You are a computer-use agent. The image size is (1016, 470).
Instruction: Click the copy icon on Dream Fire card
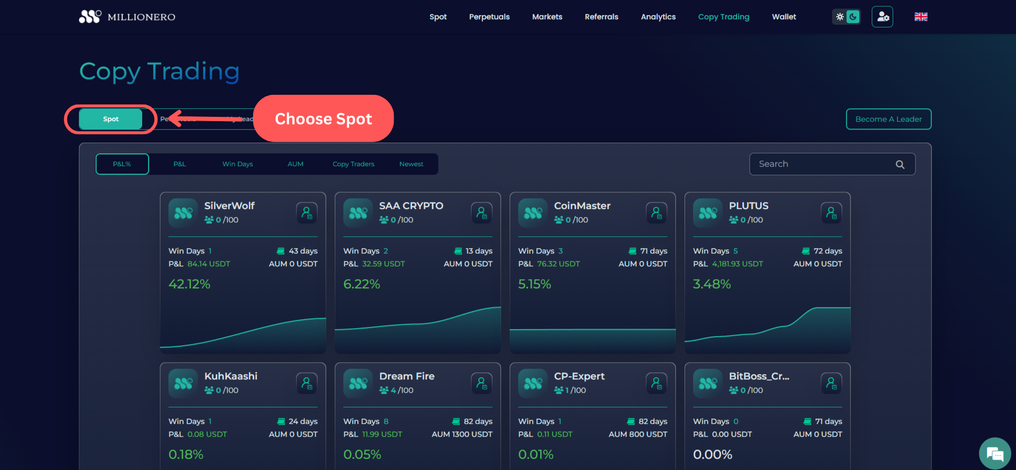coord(482,383)
